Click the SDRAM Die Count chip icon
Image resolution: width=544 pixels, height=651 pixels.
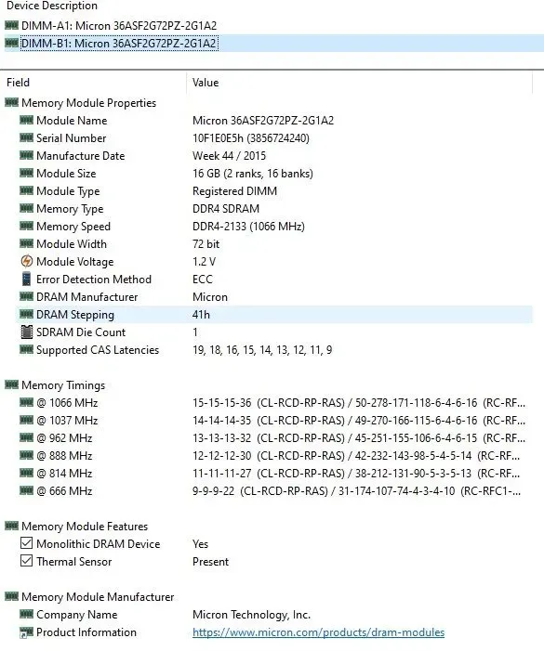(26, 332)
